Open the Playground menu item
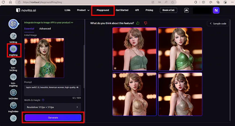The width and height of the screenshot is (235, 126). (103, 10)
